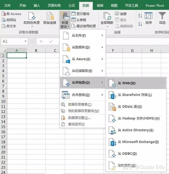Click the 自 Access data import icon
169x174 pixels.
click(4, 14)
